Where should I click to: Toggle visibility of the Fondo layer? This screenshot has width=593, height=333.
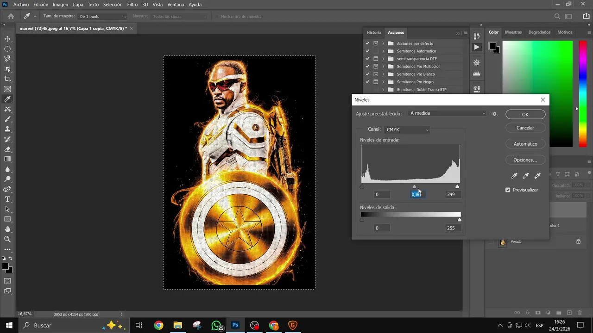click(491, 242)
